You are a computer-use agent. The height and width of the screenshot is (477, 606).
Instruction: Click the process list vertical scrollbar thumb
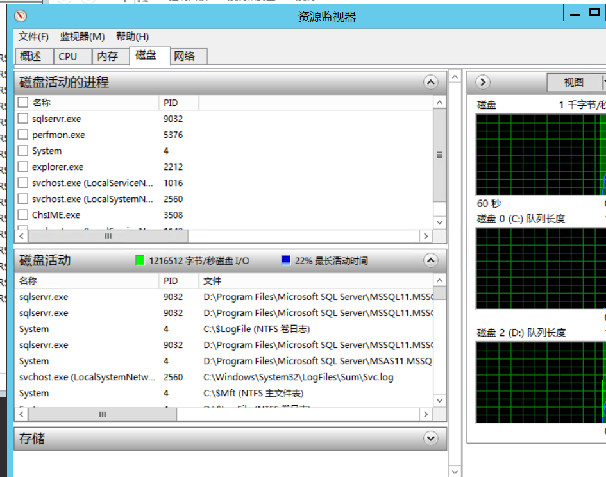coord(439,155)
